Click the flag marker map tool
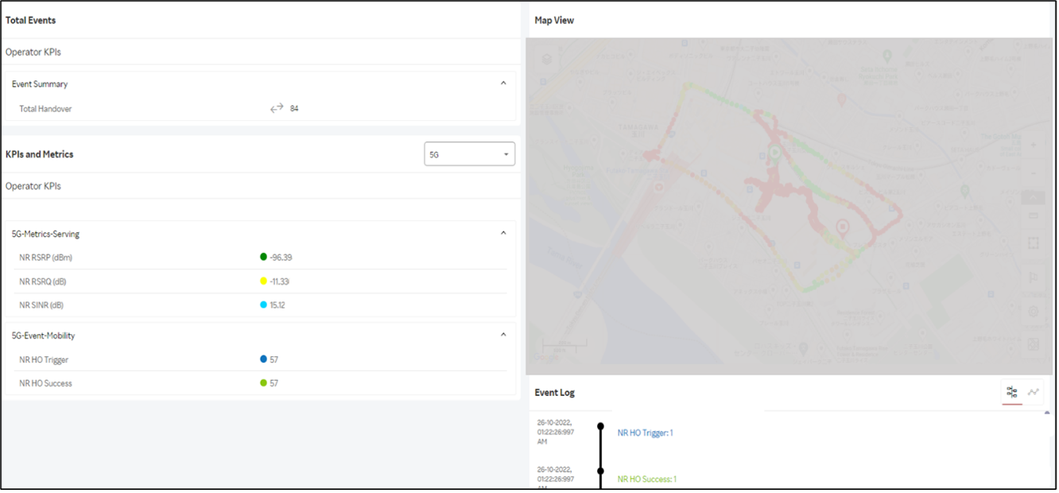1059x493 pixels. [x=1034, y=278]
